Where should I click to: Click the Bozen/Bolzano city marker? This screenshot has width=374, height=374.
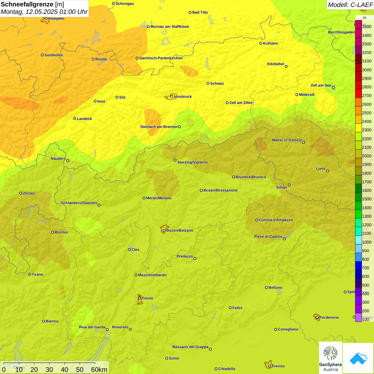[x=164, y=231]
